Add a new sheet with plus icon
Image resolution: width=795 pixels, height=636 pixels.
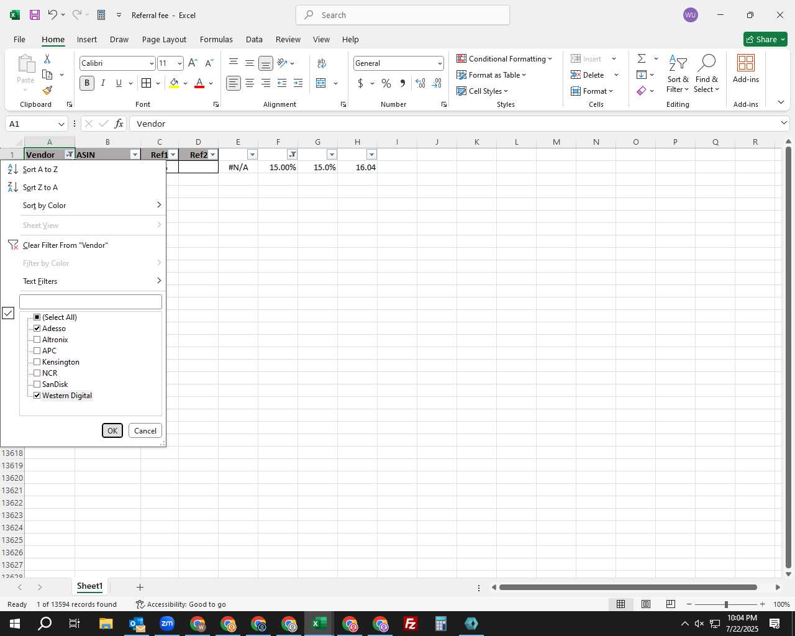tap(140, 587)
